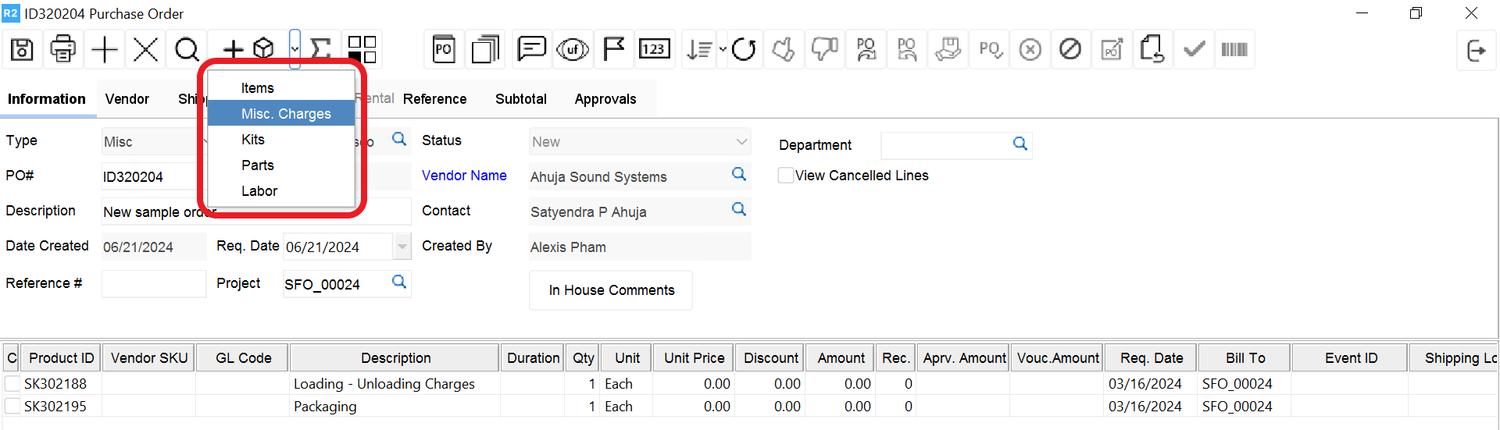Click the Sigma totals icon
This screenshot has width=1500, height=430.
[x=320, y=50]
